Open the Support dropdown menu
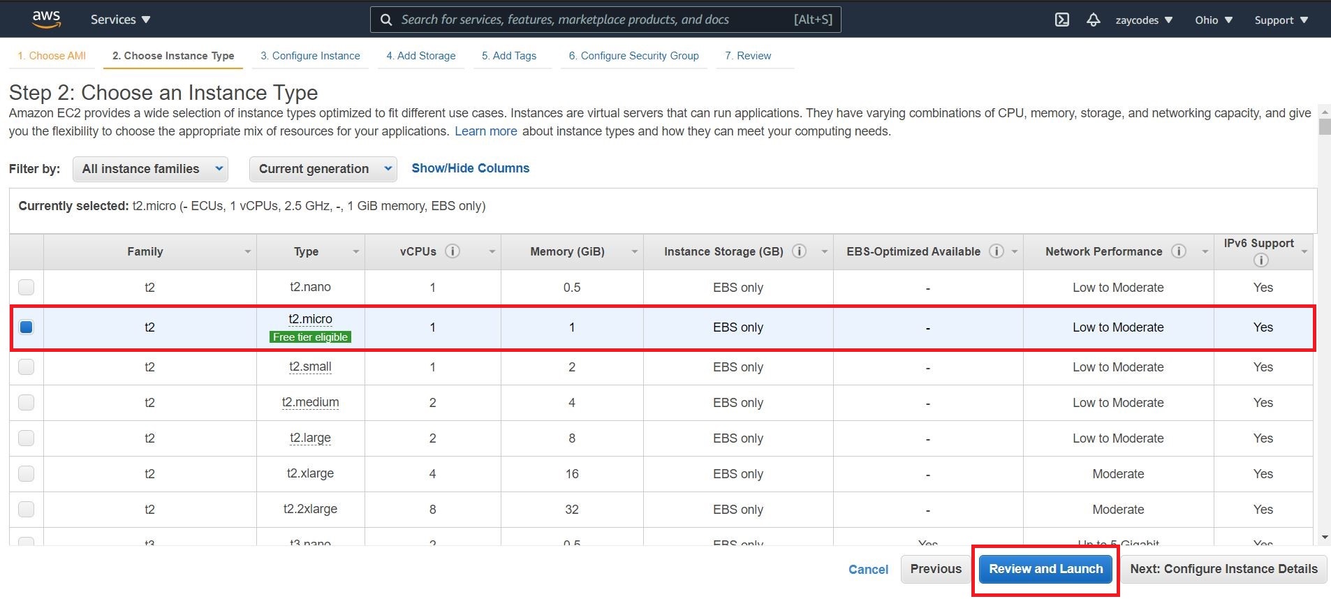 click(x=1281, y=20)
